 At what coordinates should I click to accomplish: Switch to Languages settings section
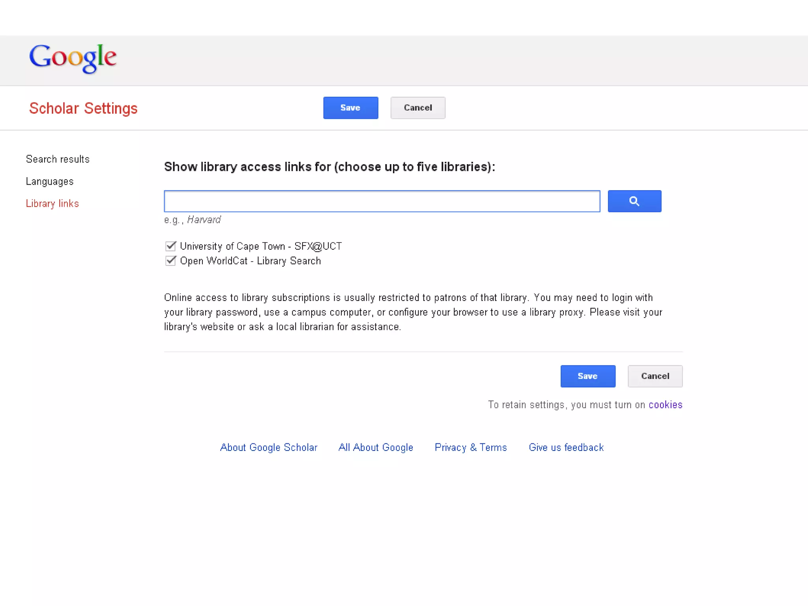(50, 181)
